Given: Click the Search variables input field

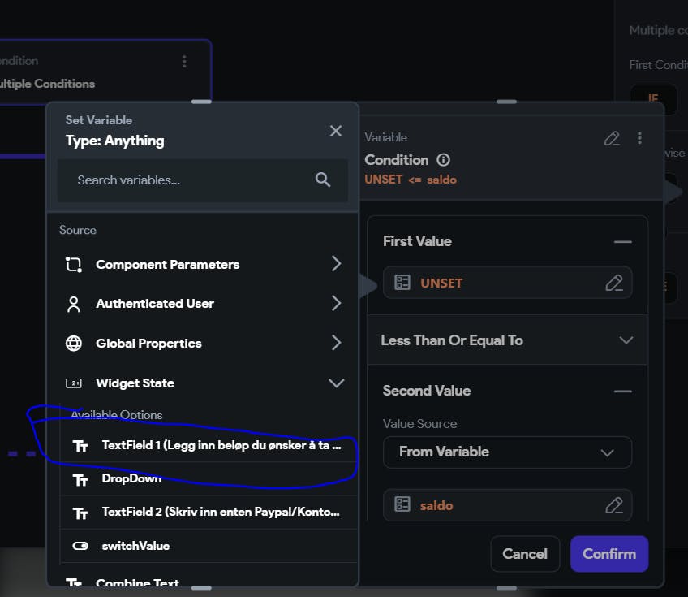Looking at the screenshot, I should coord(187,180).
